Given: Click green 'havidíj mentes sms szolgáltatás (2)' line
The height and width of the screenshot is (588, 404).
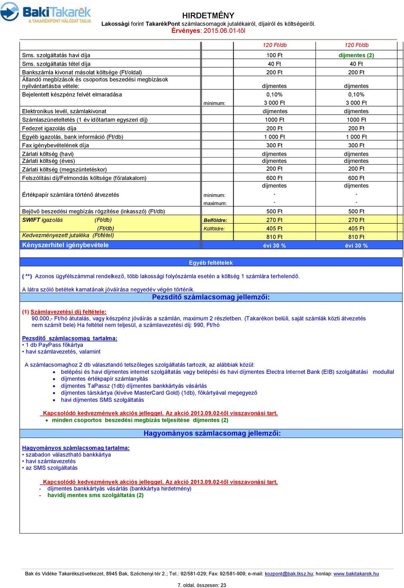Looking at the screenshot, I should pos(96,495).
